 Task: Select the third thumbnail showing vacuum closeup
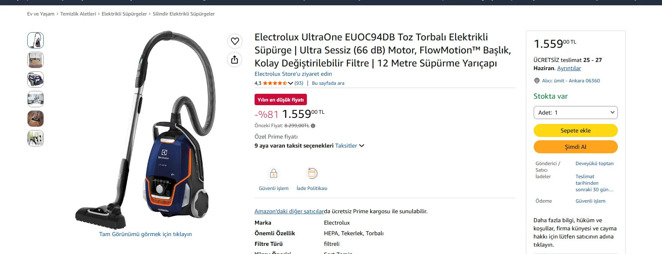point(36,80)
